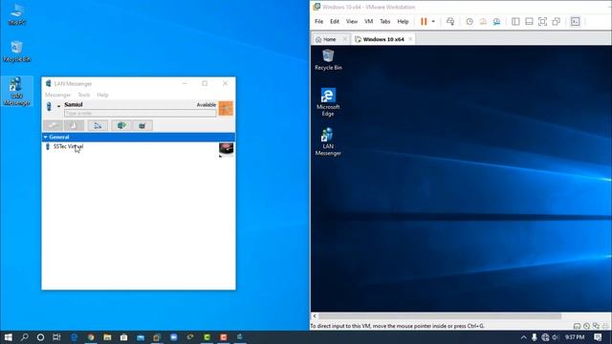The width and height of the screenshot is (612, 344).
Task: Click the start chat conversation toolbar button
Action: (53, 125)
